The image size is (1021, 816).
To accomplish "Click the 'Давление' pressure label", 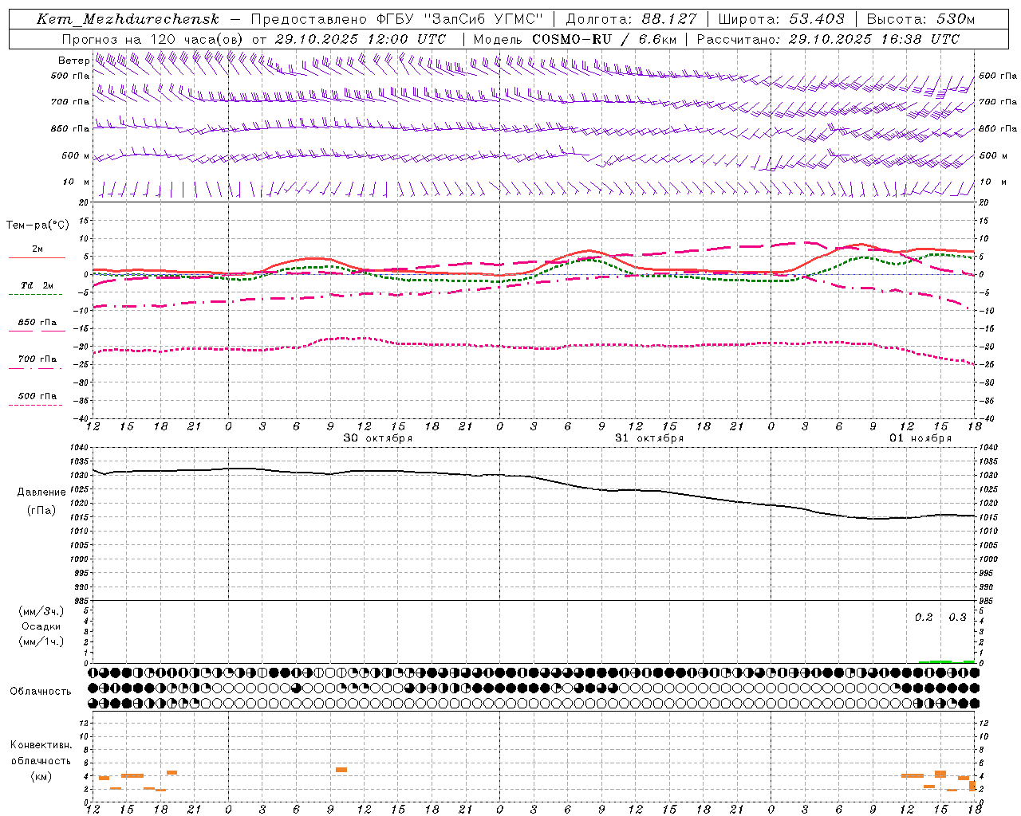I will (41, 492).
